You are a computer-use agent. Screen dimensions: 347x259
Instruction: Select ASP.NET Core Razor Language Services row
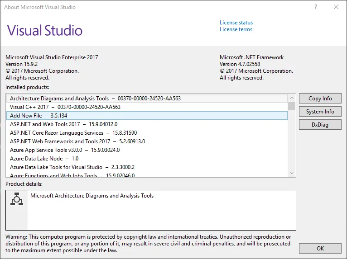(147, 133)
